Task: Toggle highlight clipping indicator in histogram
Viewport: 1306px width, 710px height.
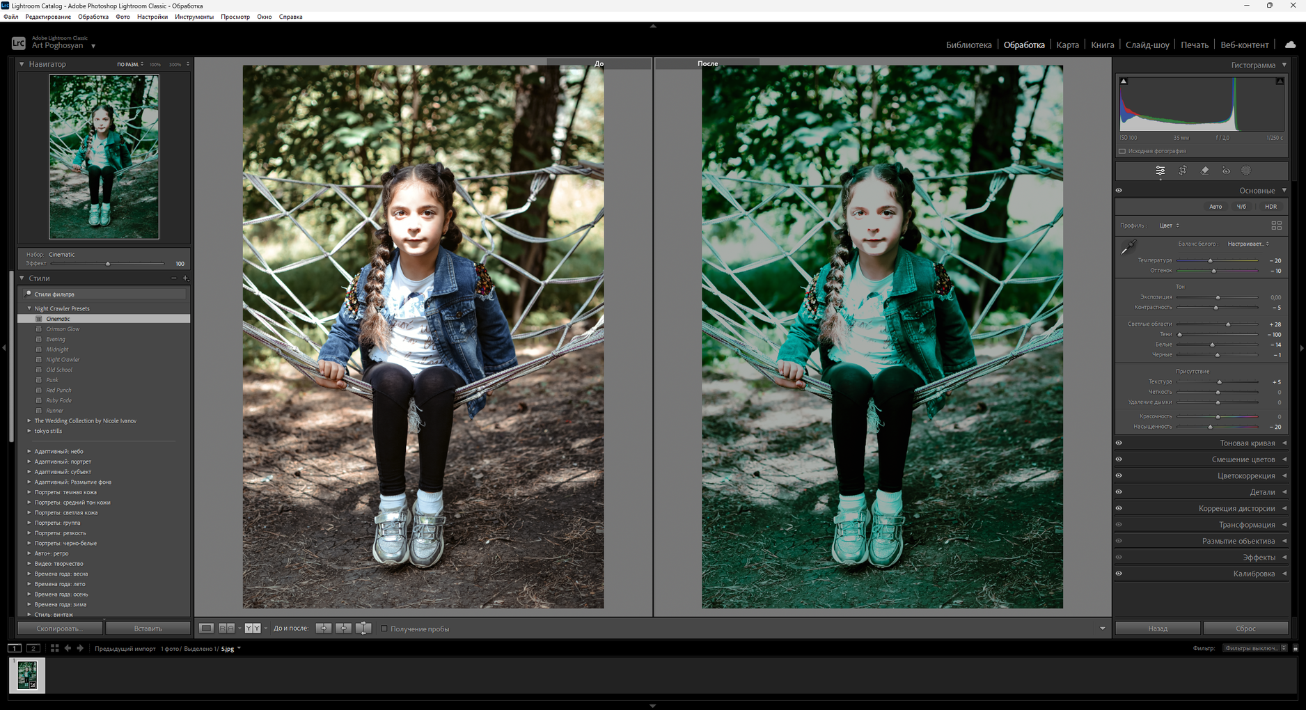Action: coord(1280,81)
